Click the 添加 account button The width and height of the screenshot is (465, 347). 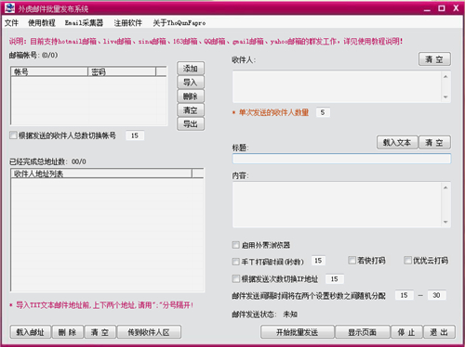[x=191, y=69]
